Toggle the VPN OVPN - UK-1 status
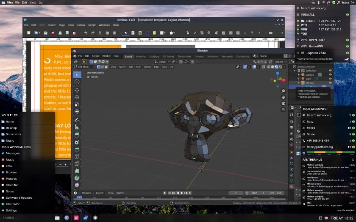Image resolution: width=356 pixels, height=222 pixels. click(x=348, y=40)
